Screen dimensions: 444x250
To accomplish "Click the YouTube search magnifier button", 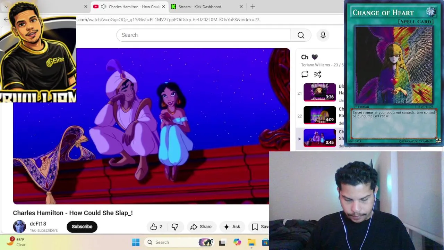I will point(301,35).
